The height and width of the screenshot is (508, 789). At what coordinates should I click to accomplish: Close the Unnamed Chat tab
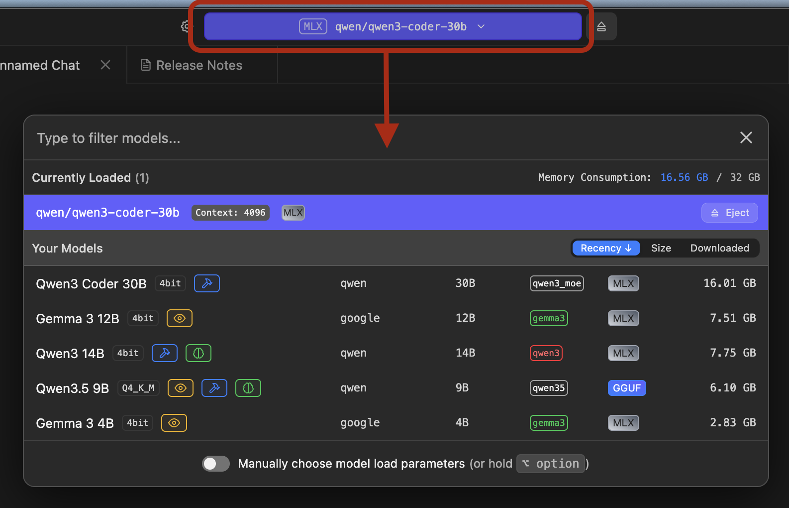coord(105,65)
